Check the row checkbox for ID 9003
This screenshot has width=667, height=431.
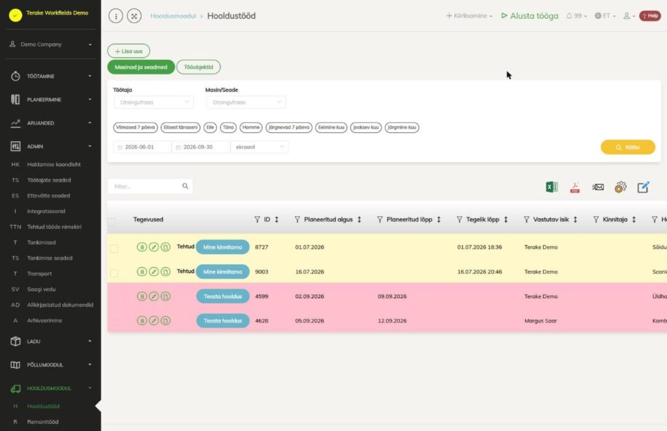(114, 273)
